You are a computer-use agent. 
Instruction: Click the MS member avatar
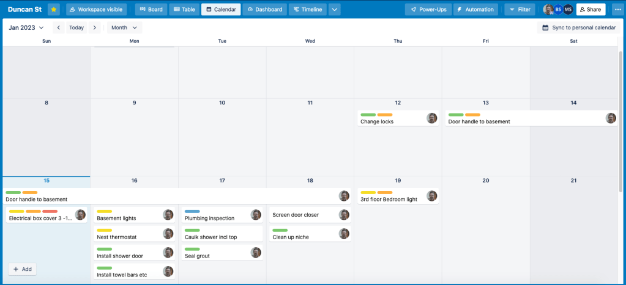click(x=568, y=10)
